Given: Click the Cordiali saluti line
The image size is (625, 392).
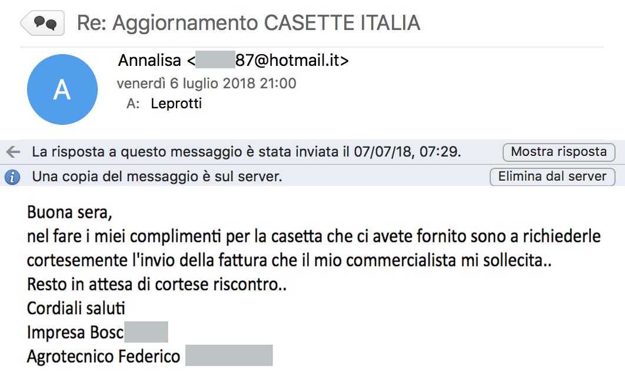Looking at the screenshot, I should click(76, 308).
